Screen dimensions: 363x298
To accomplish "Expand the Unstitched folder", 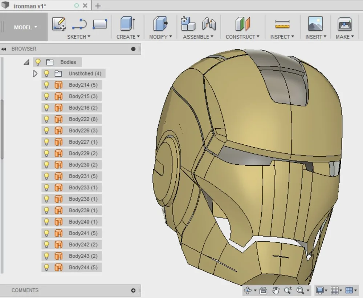I will tap(35, 73).
